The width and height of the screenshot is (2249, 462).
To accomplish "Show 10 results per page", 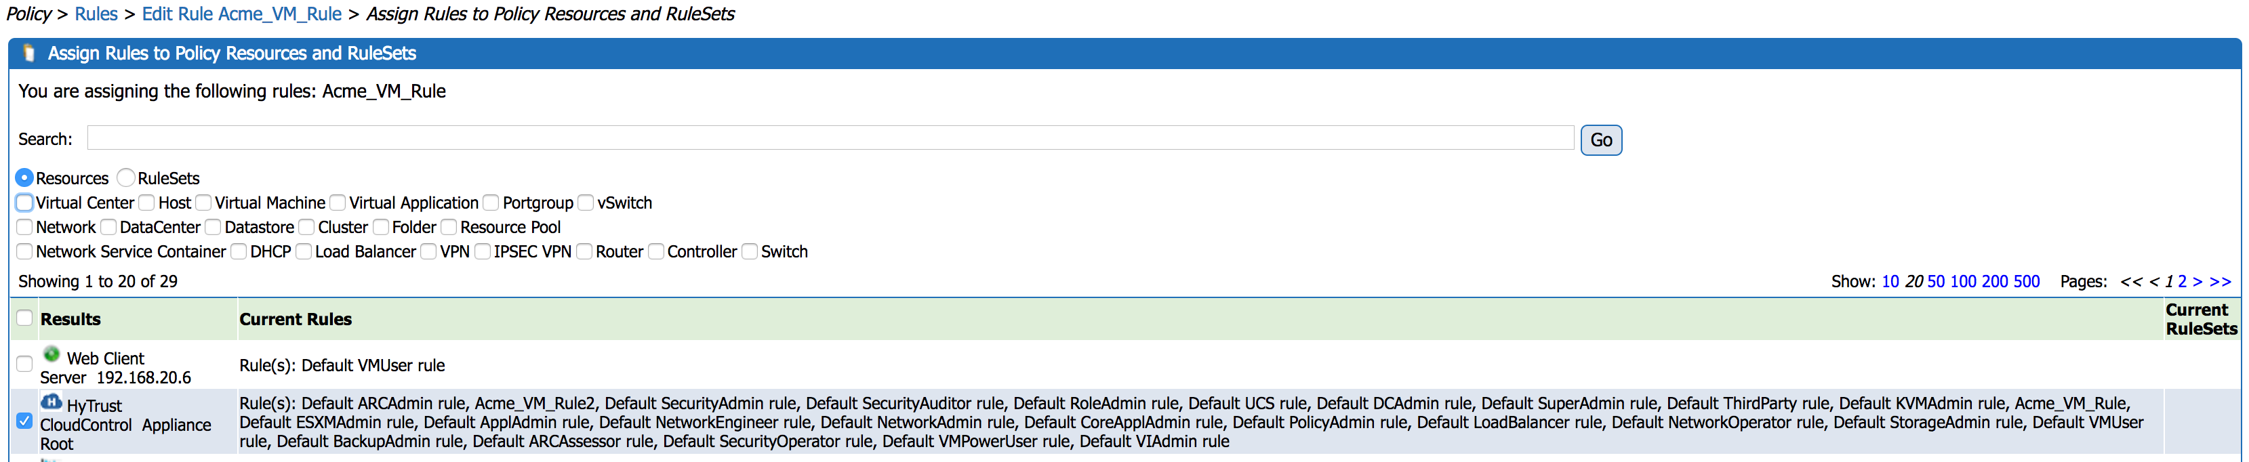I will pyautogui.click(x=1890, y=281).
